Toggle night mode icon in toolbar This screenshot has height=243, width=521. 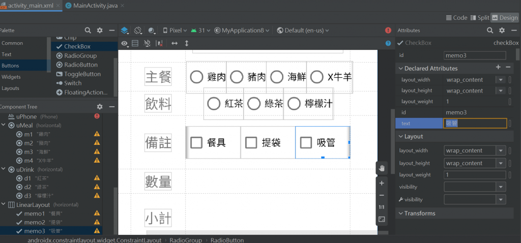[x=152, y=31]
